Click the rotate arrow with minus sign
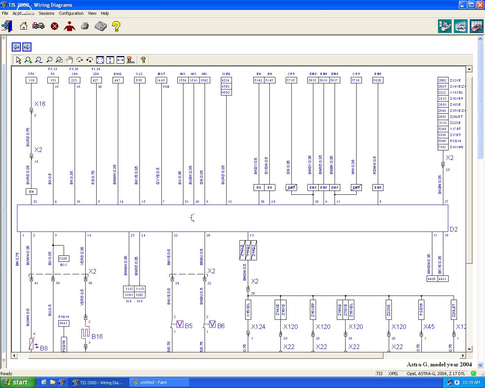 coord(80,60)
